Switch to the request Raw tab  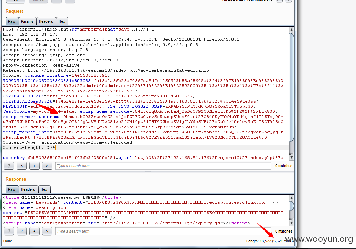[x=12, y=21]
